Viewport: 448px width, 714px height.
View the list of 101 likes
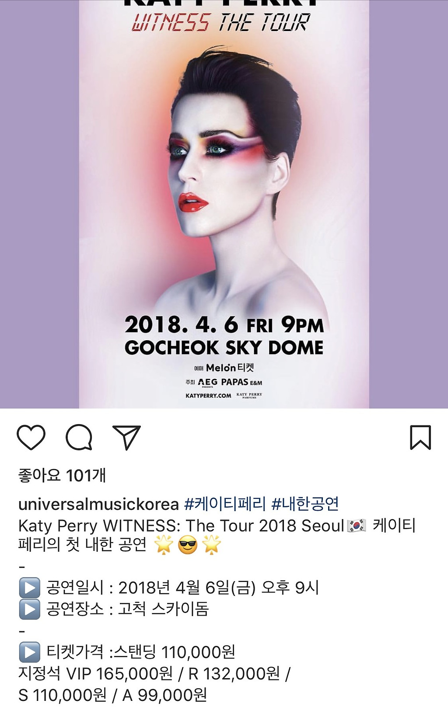[62, 475]
